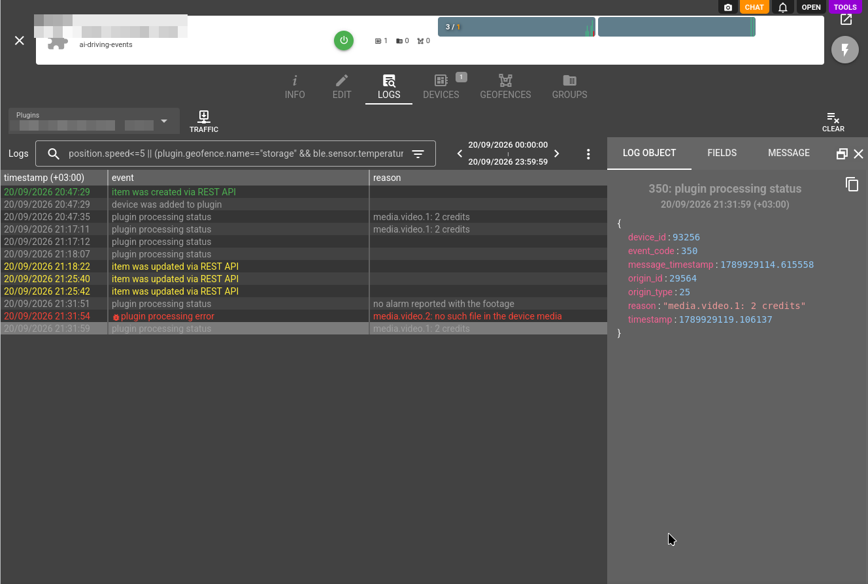Select log row at 20/09/2026 20:47:35
Image resolution: width=868 pixels, height=584 pixels.
click(x=304, y=217)
